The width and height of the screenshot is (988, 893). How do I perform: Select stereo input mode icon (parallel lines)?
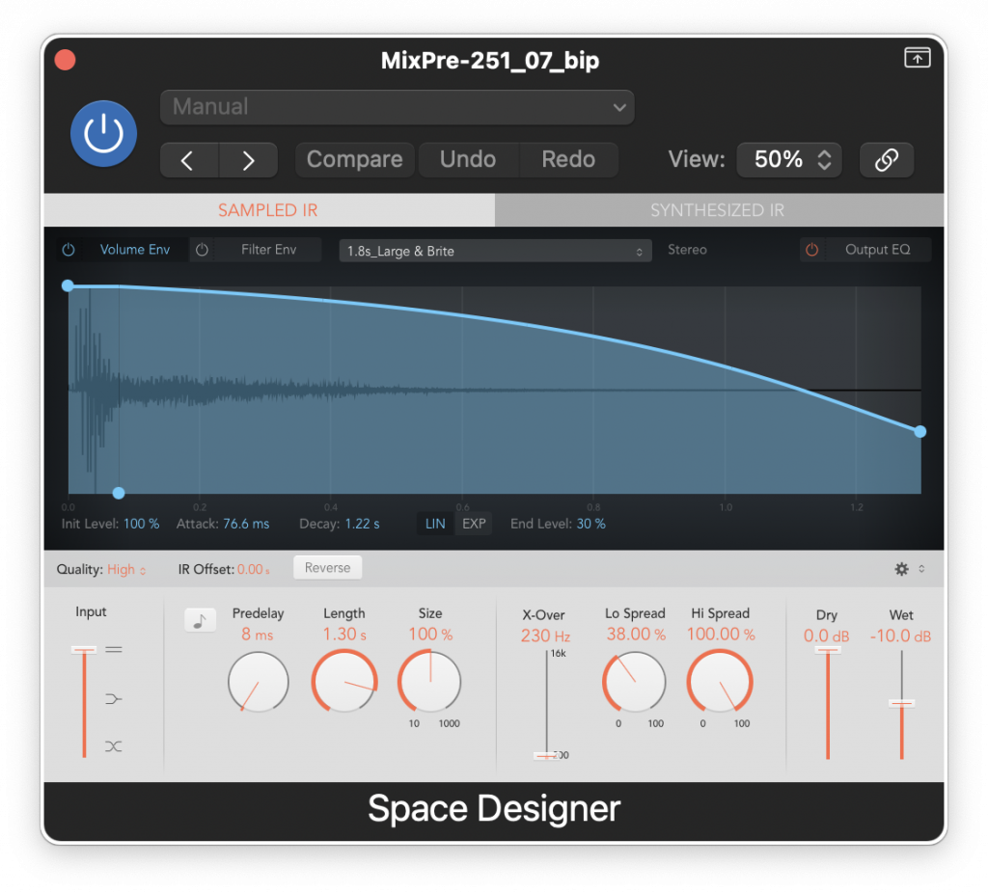pyautogui.click(x=114, y=650)
